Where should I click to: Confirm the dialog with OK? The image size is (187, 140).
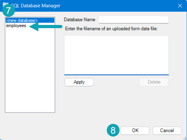pos(135,131)
